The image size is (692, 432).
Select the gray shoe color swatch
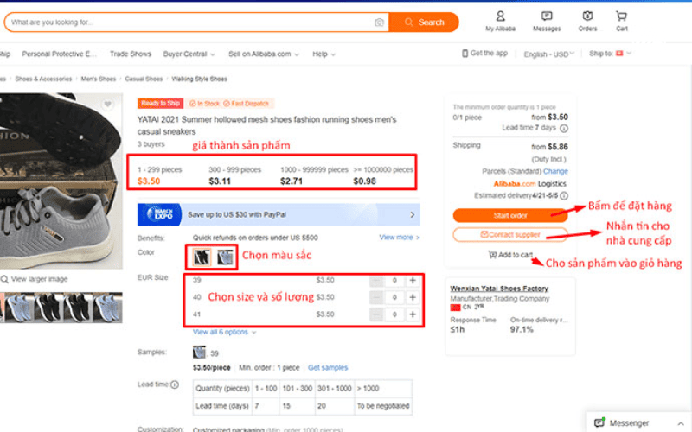tap(225, 257)
